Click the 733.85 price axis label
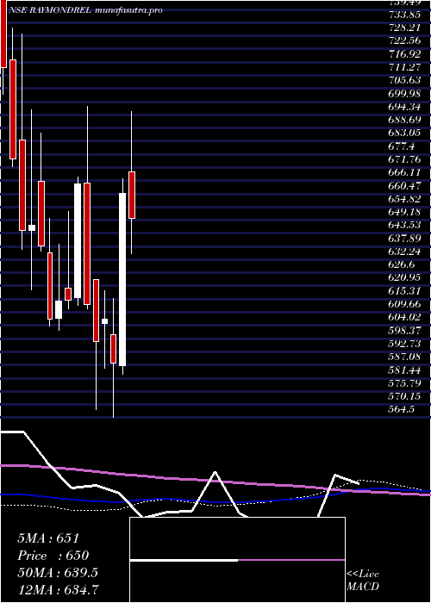The height and width of the screenshot is (603, 431). (x=405, y=15)
